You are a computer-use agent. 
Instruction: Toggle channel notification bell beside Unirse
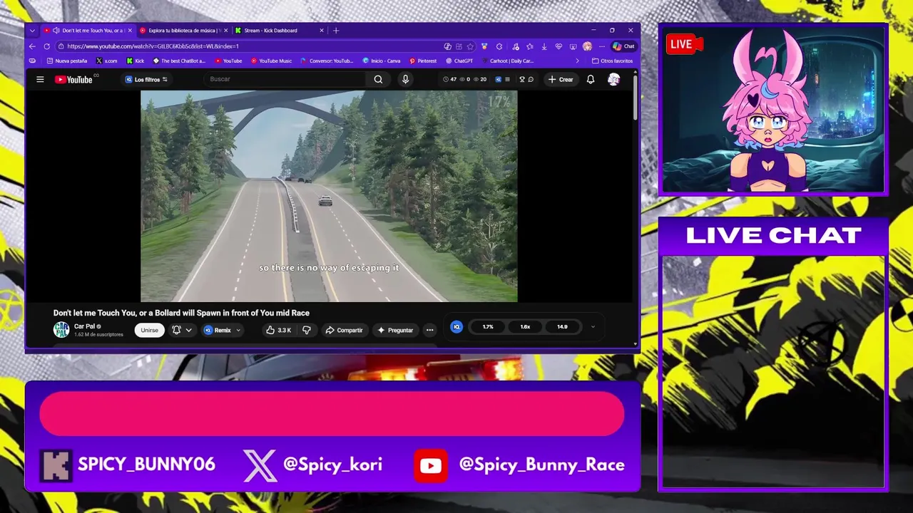click(176, 330)
